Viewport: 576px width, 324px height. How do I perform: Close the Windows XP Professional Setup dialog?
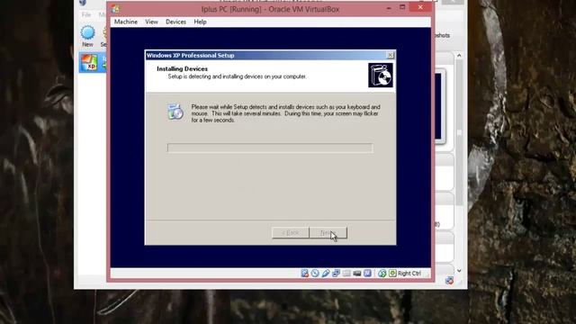point(391,55)
